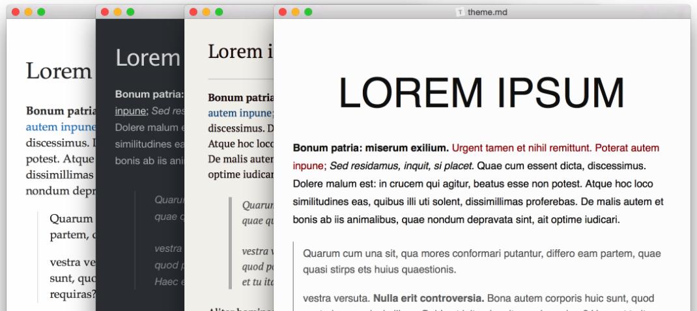Open 'autem inpune' link in beige window

[x=240, y=113]
